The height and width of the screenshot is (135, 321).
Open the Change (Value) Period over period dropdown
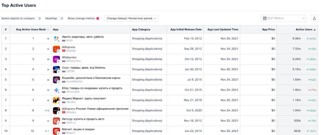point(131,18)
